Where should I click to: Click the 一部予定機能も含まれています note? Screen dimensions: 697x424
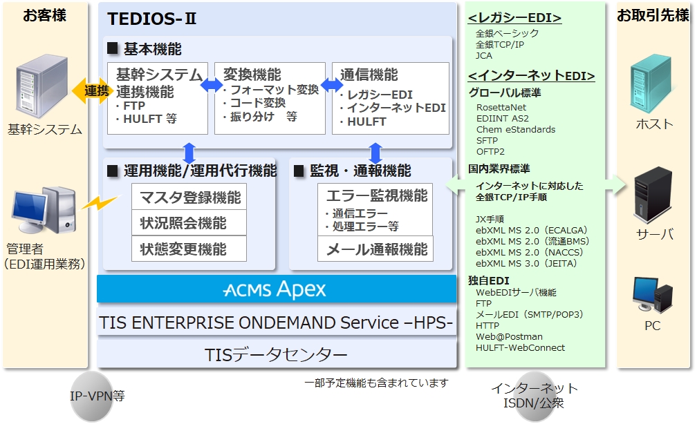click(x=376, y=383)
